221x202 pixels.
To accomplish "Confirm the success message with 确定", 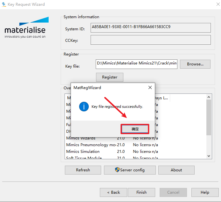I will [135, 129].
